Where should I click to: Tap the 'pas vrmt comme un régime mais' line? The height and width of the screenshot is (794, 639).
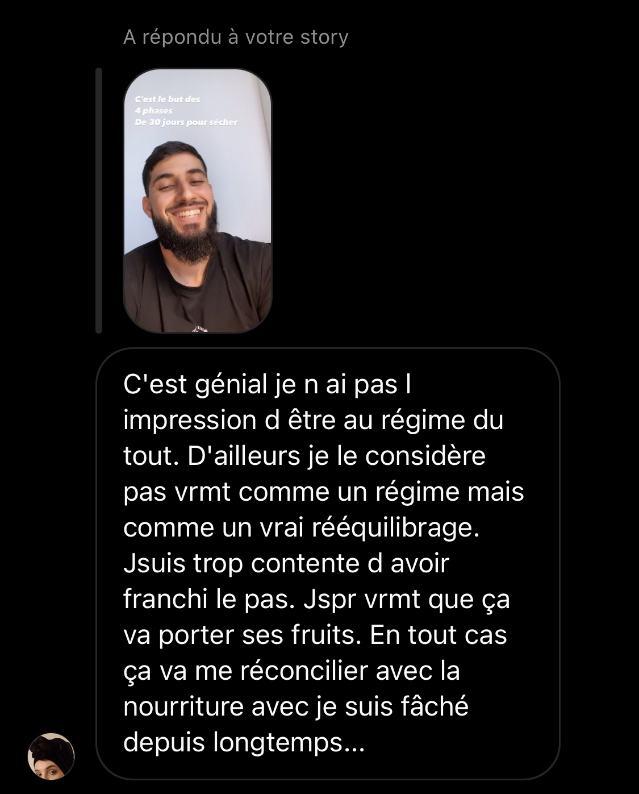tap(324, 492)
